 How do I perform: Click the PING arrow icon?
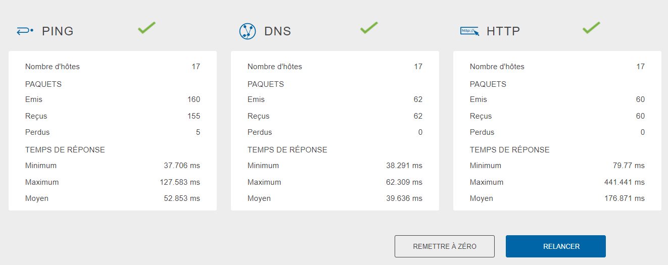25,31
